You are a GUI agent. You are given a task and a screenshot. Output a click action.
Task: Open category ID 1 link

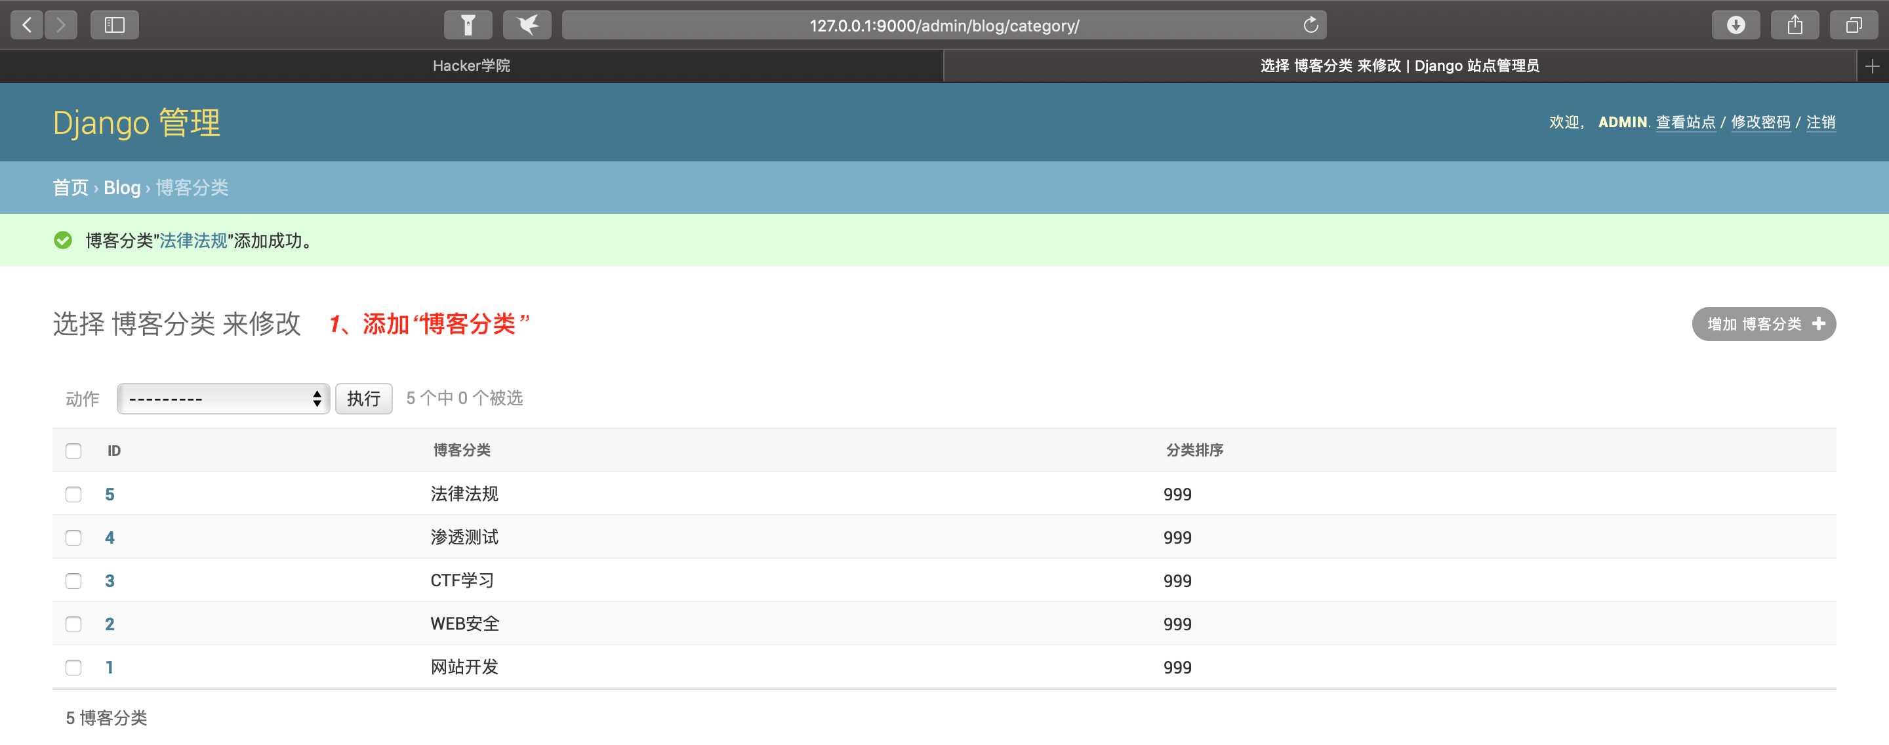tap(110, 667)
